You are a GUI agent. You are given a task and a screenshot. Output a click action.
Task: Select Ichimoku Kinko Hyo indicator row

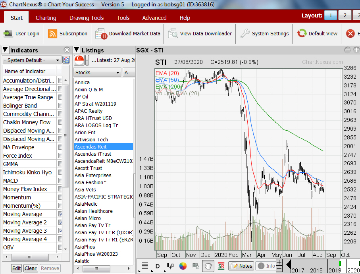[x=29, y=172]
